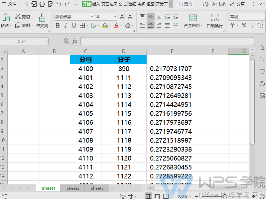The height and width of the screenshot is (199, 266).
Task: Switch to the 审阅 ribbon tab
Action: click(x=141, y=4)
